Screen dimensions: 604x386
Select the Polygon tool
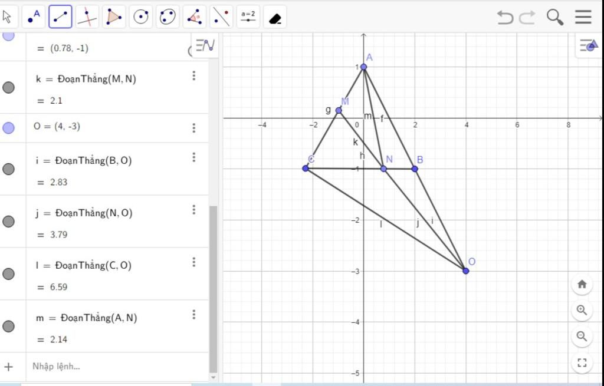coord(114,17)
